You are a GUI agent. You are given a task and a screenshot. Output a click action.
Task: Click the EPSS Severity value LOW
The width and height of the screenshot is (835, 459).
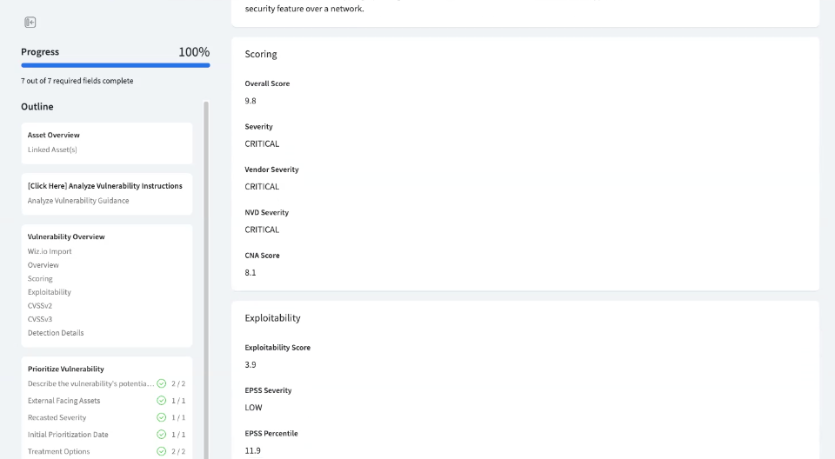[x=253, y=408]
